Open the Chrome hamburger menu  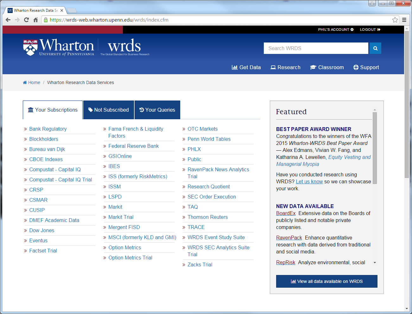pyautogui.click(x=404, y=20)
